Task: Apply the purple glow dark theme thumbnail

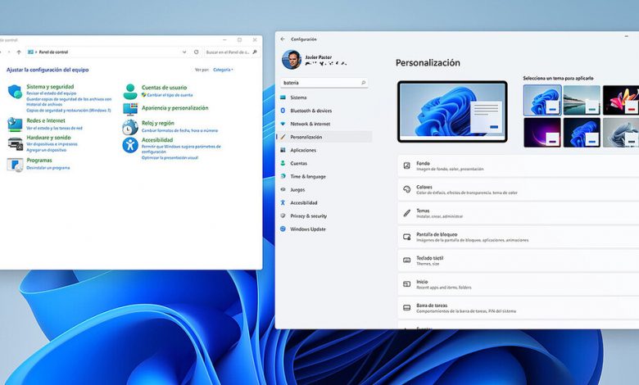Action: tap(542, 133)
